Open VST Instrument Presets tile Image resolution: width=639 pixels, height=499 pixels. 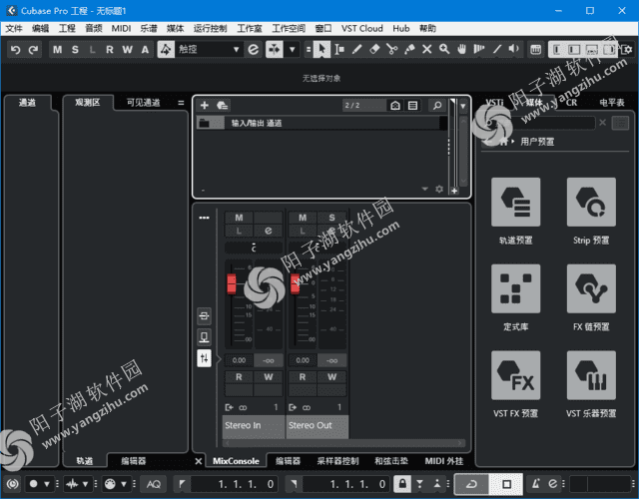pos(591,375)
